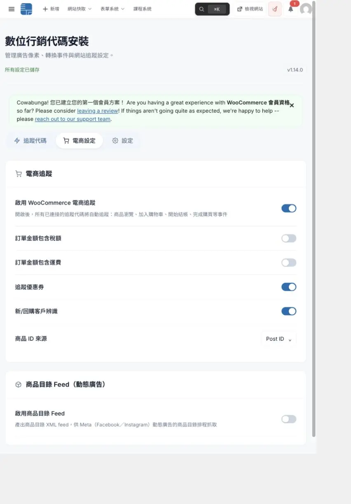This screenshot has height=504, width=351.
Task: Open the notifications bell icon
Action: click(x=291, y=9)
